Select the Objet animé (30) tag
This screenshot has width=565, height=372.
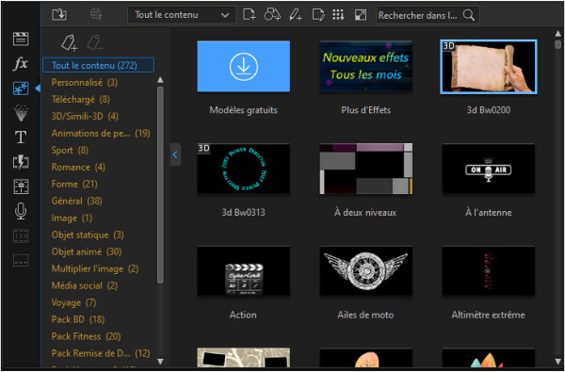(86, 251)
